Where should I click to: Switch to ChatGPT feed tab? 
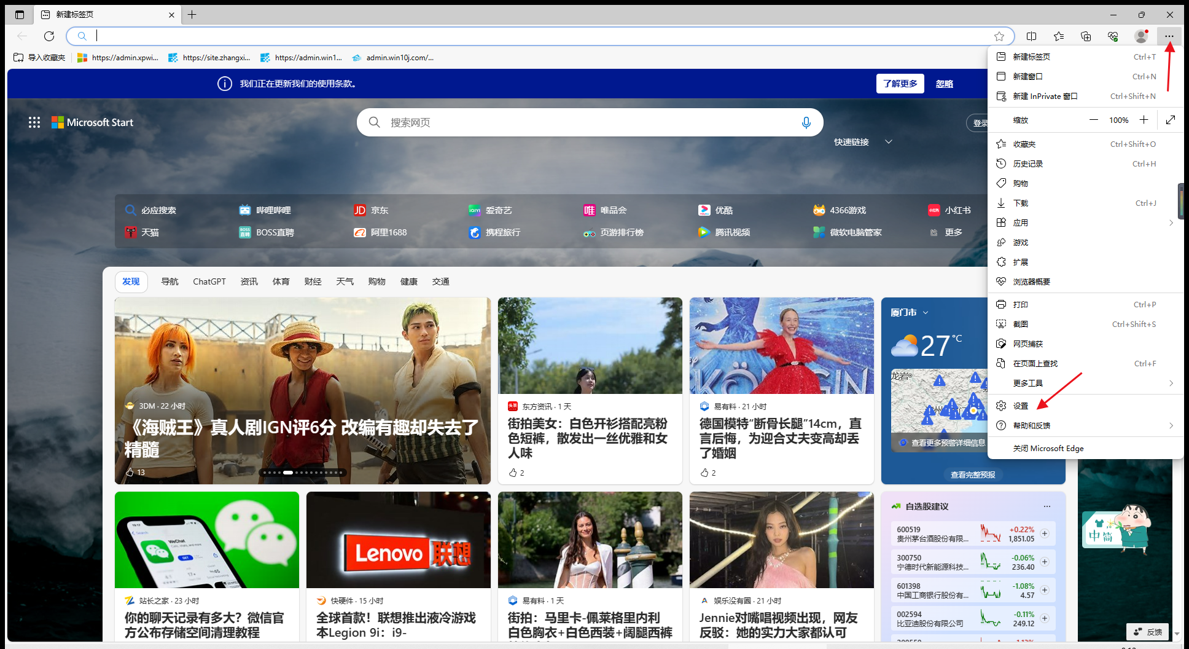209,281
